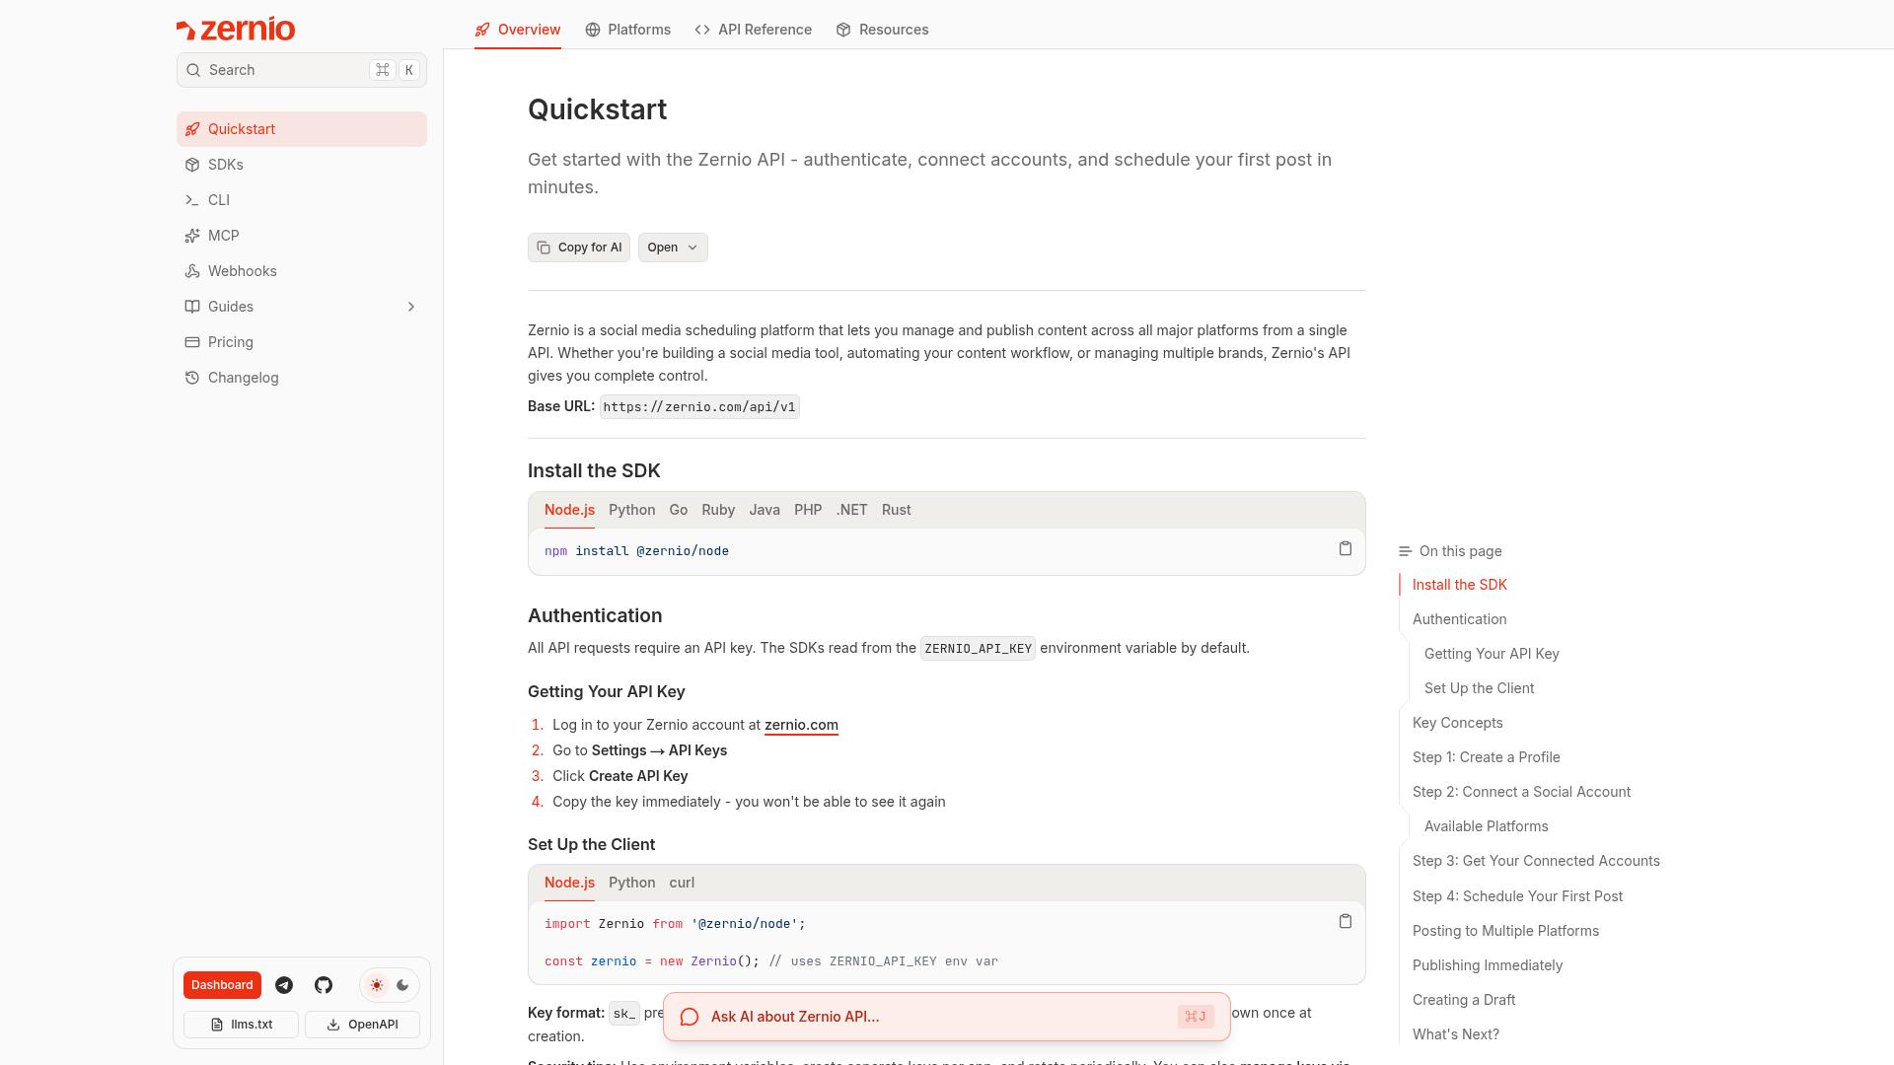Open the Changelog page in sidebar

pyautogui.click(x=302, y=378)
